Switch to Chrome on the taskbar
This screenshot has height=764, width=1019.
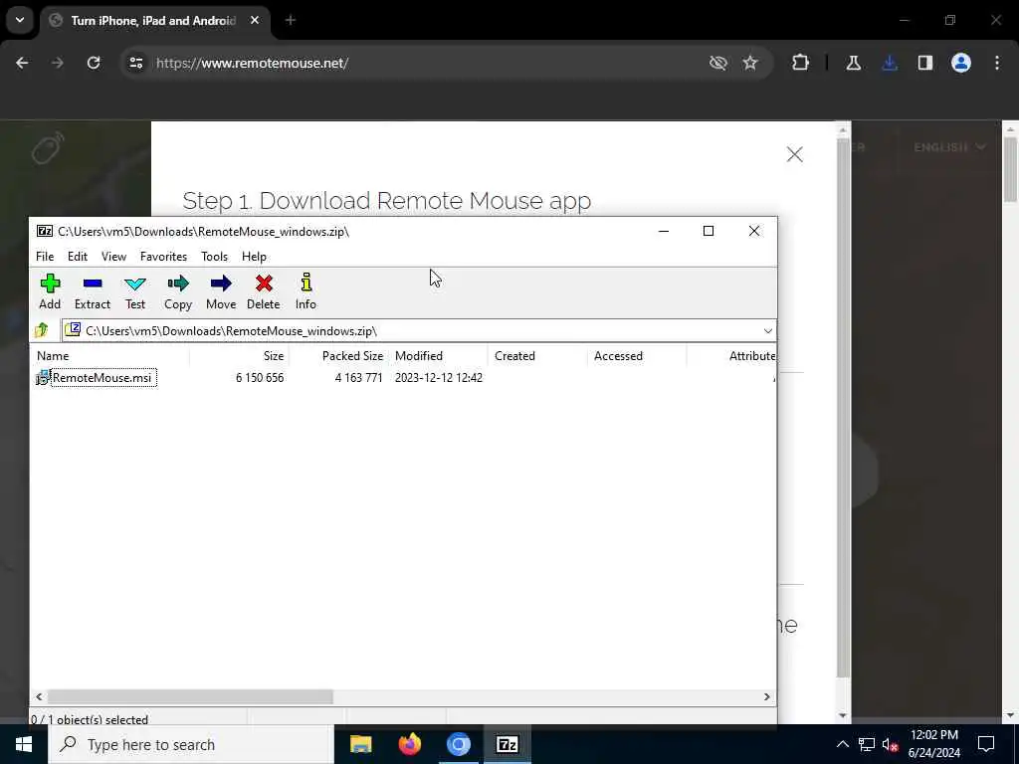[x=458, y=744]
